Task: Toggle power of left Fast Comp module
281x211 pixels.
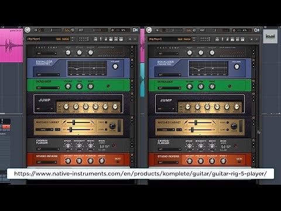Action: (132, 47)
